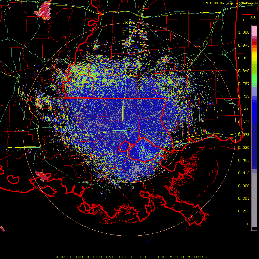Screen dimensions: 259x259
Task: Click the 0.520 color scale label
Action: point(244,147)
